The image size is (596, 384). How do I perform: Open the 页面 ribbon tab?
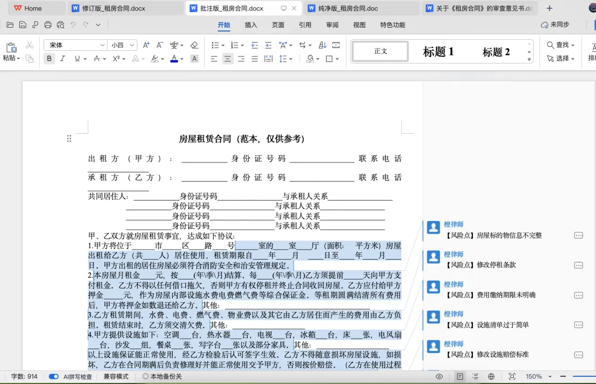(x=278, y=25)
